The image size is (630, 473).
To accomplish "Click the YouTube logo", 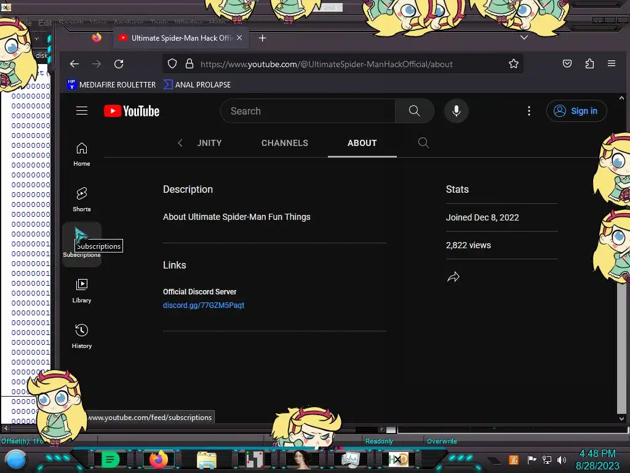I will point(132,111).
